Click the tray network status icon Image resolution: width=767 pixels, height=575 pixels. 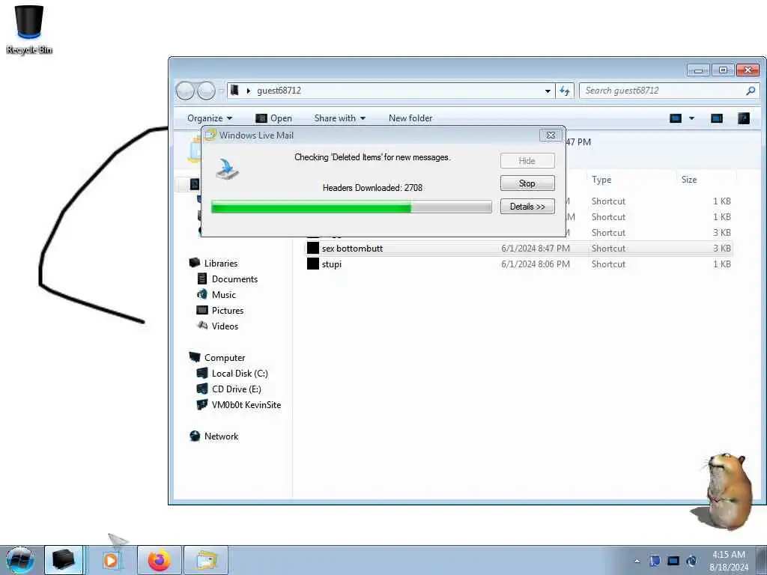pyautogui.click(x=673, y=561)
